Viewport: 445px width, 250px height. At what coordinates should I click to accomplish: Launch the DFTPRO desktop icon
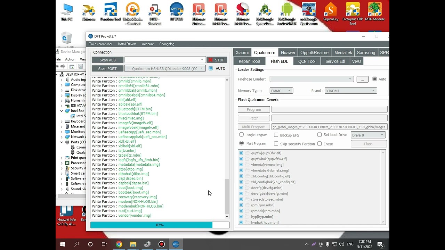click(x=177, y=12)
